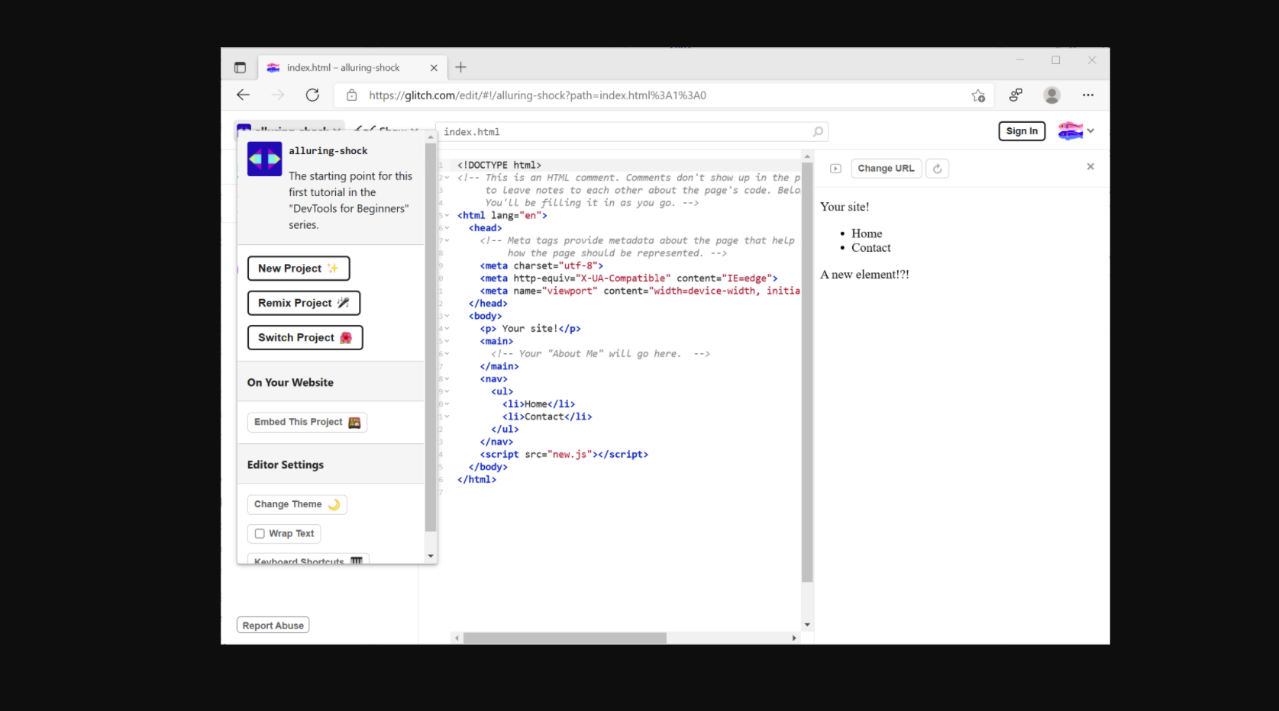Open browser settings via the ellipsis icon
Screen dimensions: 1279x711
pos(1088,95)
